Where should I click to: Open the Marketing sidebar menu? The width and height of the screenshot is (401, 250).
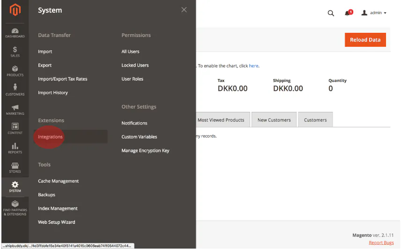[15, 110]
